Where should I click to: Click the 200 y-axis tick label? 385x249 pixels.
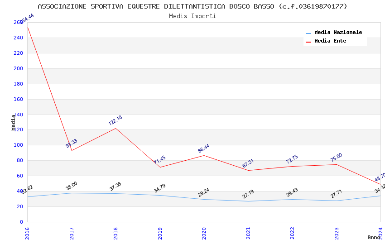point(18,68)
